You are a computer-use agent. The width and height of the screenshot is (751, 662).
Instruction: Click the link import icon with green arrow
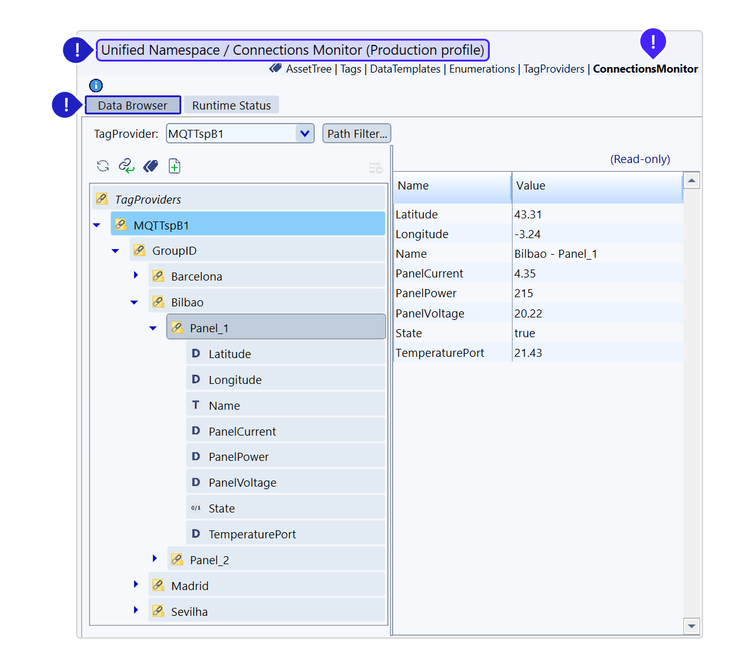pos(127,166)
